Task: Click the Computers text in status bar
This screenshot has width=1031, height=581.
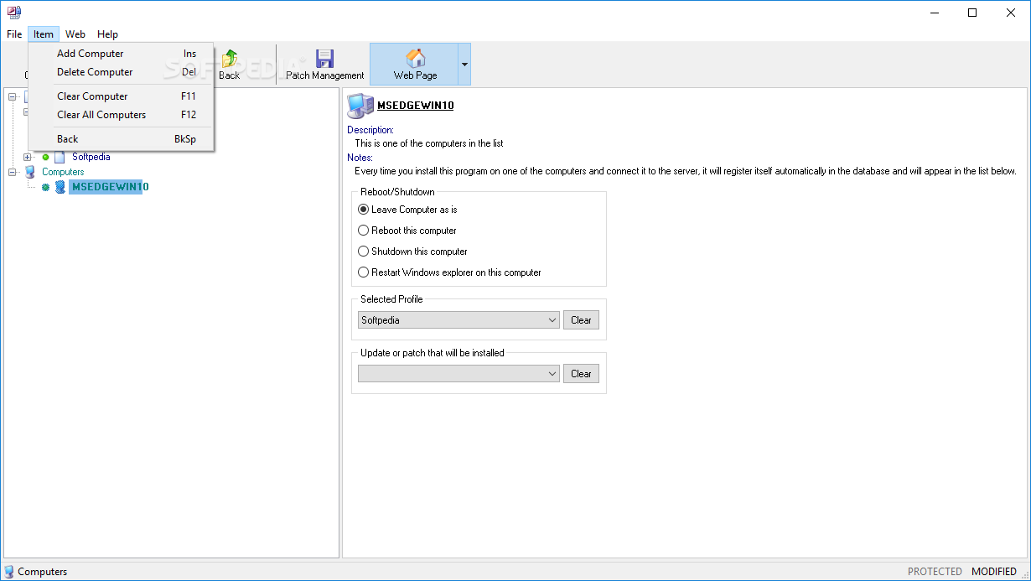Action: coord(43,572)
